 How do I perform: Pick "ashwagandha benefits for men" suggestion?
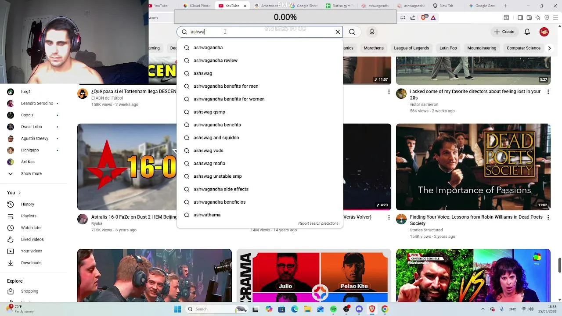(259, 86)
